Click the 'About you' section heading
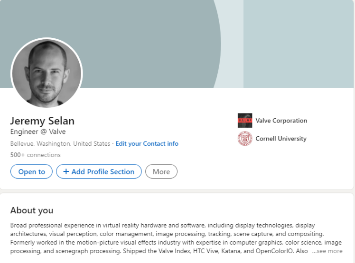The height and width of the screenshot is (263, 355). [x=32, y=210]
